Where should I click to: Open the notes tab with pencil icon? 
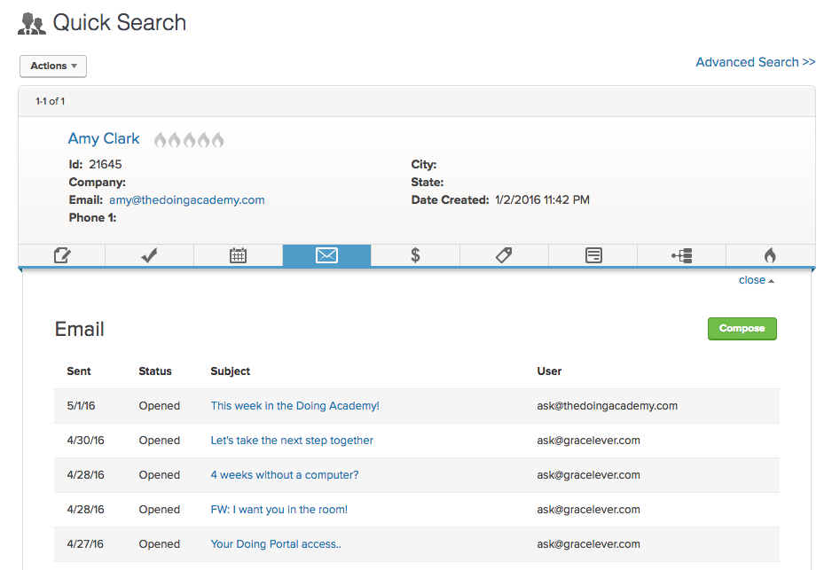tap(62, 255)
